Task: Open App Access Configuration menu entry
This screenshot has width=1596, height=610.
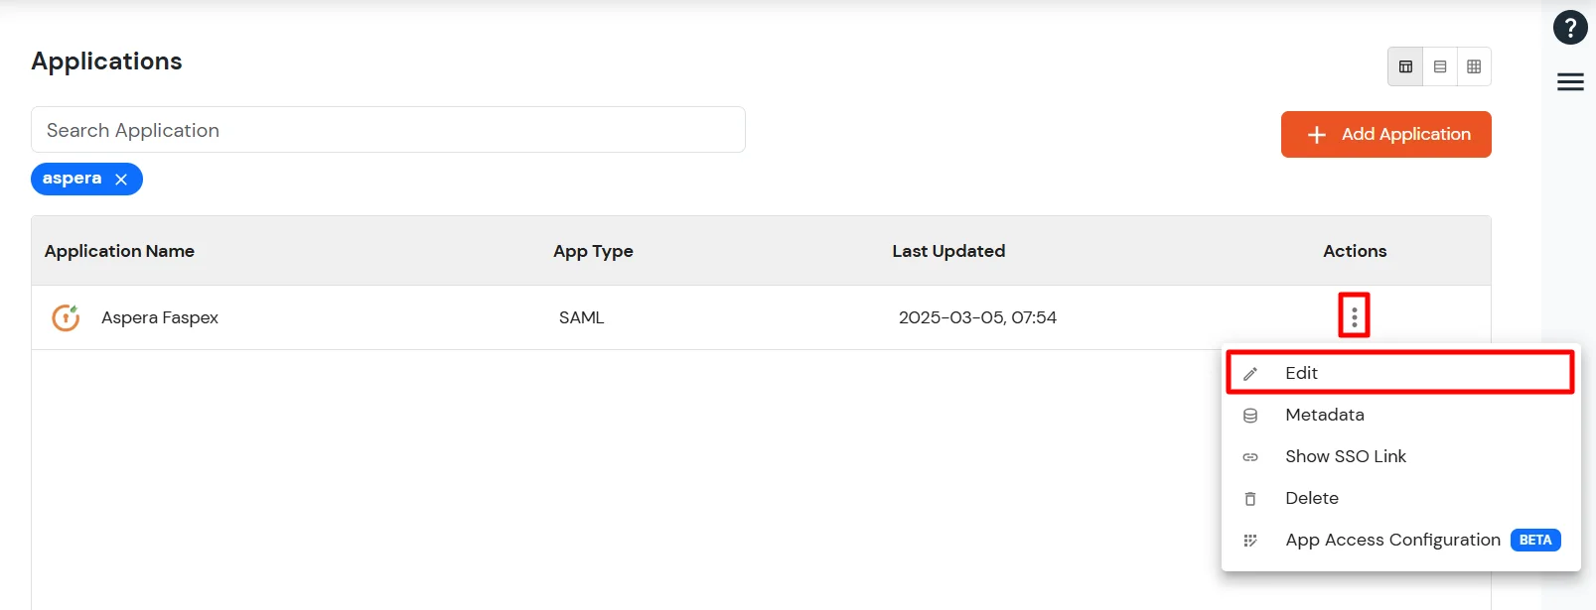Action: tap(1400, 540)
